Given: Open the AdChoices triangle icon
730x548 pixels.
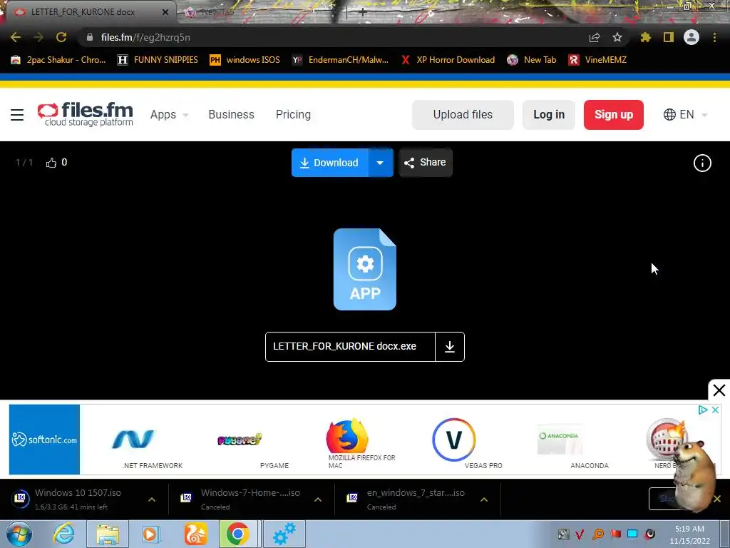Looking at the screenshot, I should [x=703, y=410].
